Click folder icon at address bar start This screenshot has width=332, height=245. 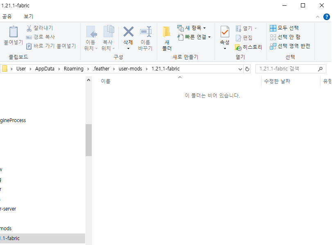(5, 69)
